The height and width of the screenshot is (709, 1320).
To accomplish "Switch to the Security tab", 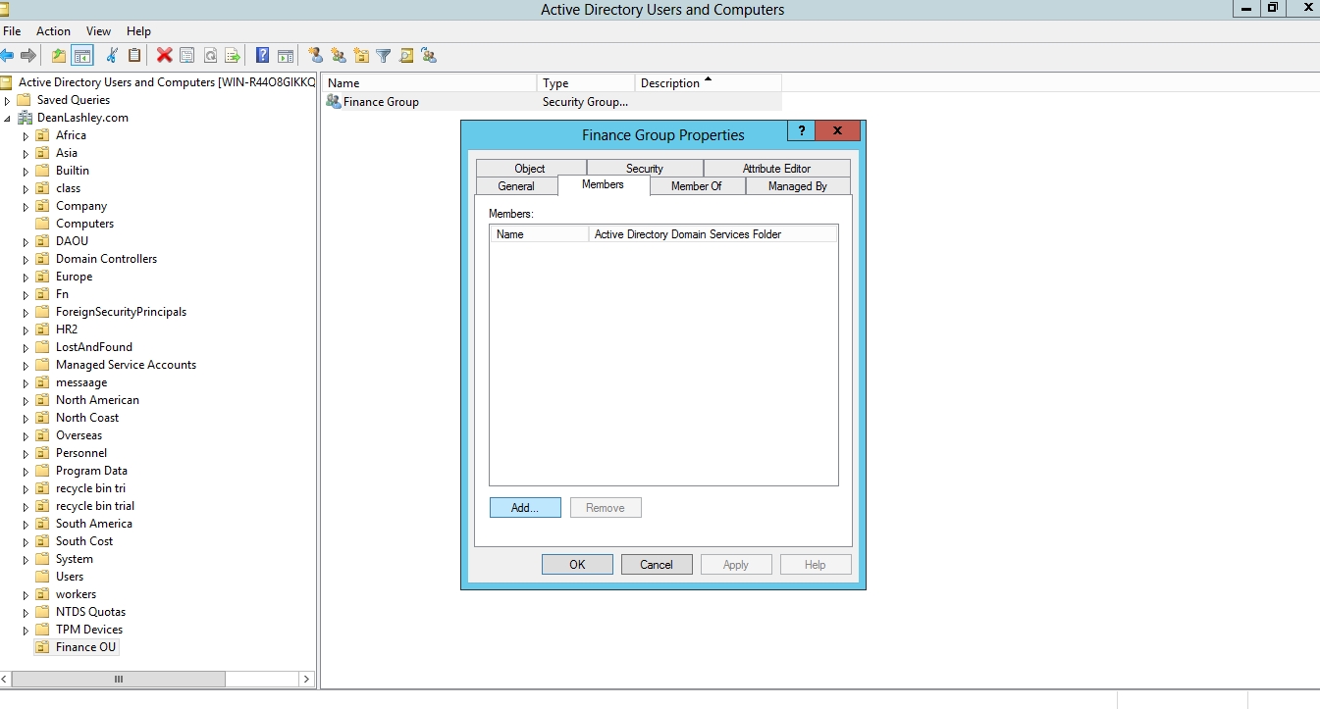I will tap(644, 169).
